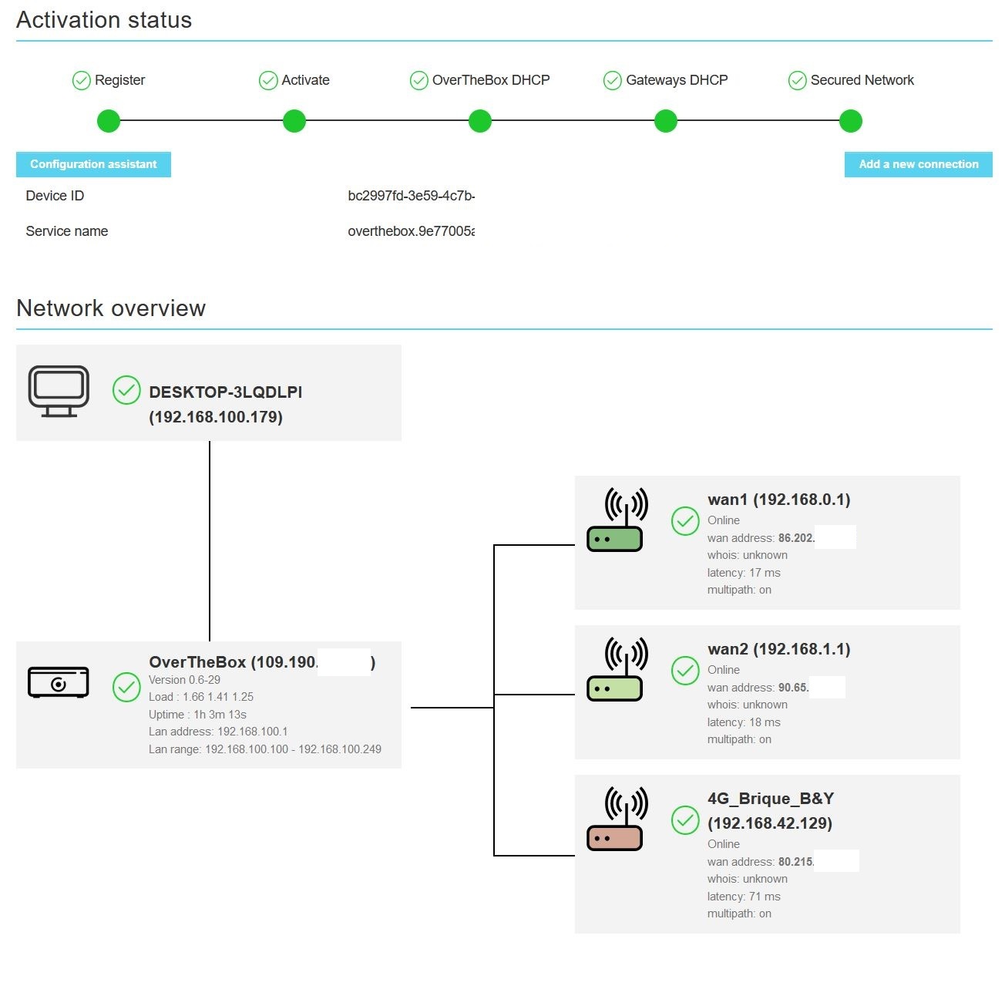Click the Secured Network progress dot
1005x986 pixels.
tap(851, 121)
